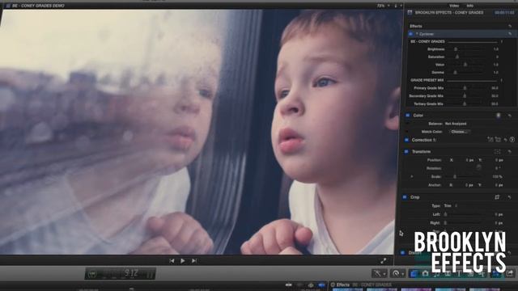The image size is (518, 291).
Task: Click the timecode display in toolbar
Action: pos(121,273)
